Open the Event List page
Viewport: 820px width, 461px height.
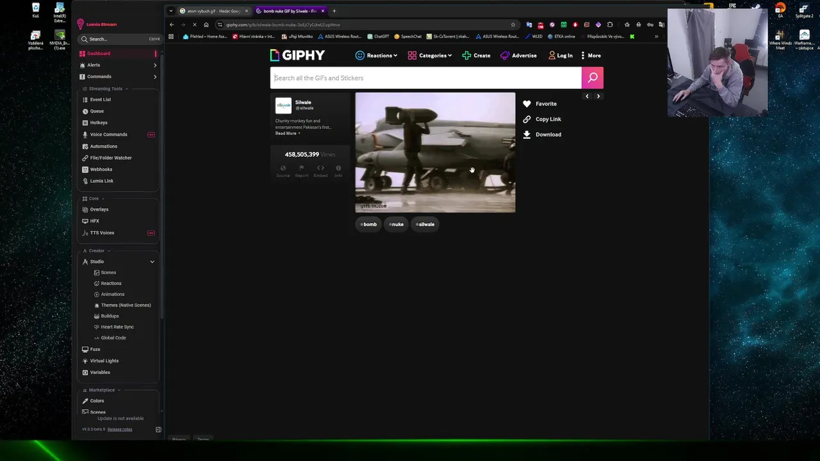pos(101,100)
